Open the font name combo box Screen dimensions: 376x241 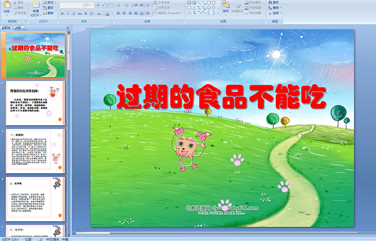coord(71,5)
